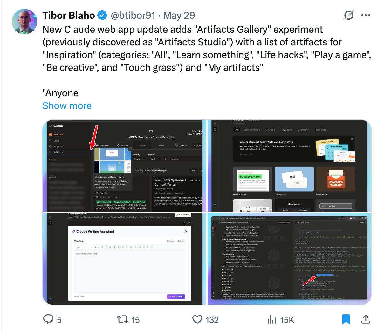
Task: Share the tweet via upload arrow icon
Action: (x=366, y=319)
